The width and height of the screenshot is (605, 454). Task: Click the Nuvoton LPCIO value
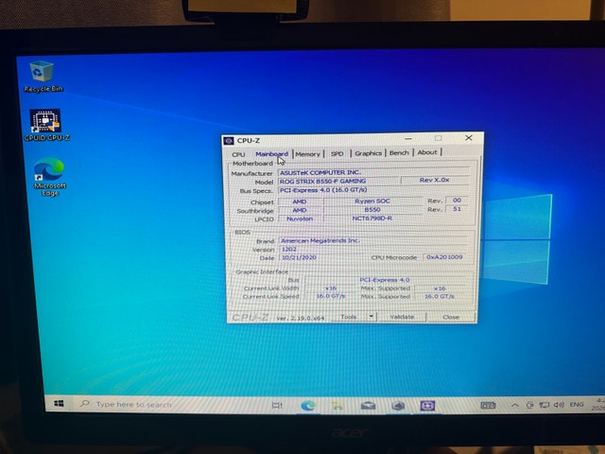coord(300,218)
